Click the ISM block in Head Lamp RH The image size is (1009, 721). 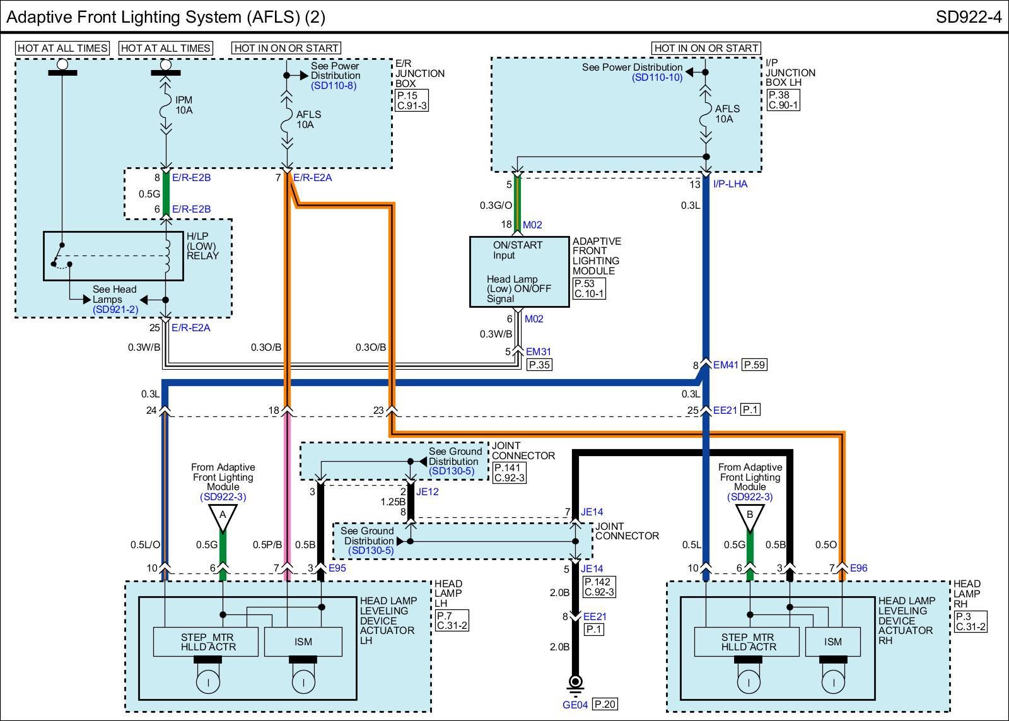tap(832, 642)
